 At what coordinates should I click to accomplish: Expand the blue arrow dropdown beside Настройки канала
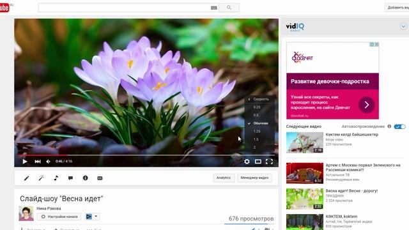(x=92, y=217)
